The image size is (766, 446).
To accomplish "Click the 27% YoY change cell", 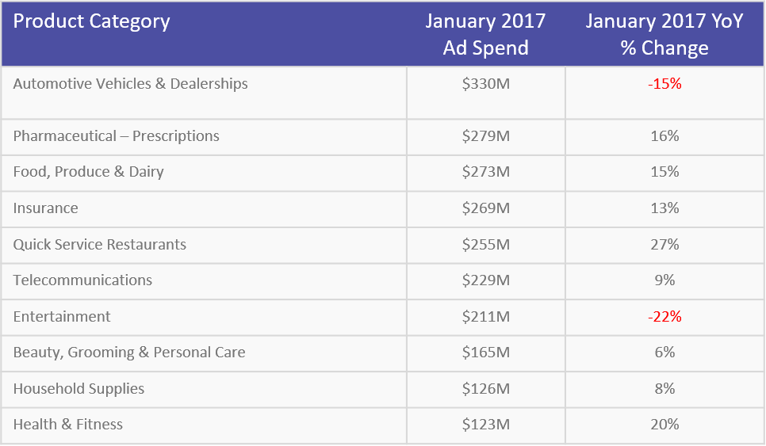I will (665, 245).
